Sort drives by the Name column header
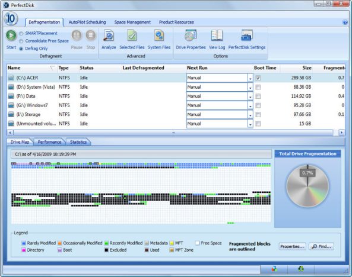352x277 pixels. (32, 68)
